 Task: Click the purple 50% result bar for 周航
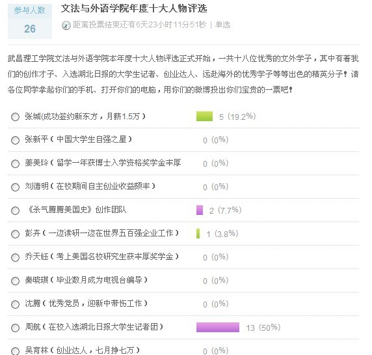click(218, 327)
